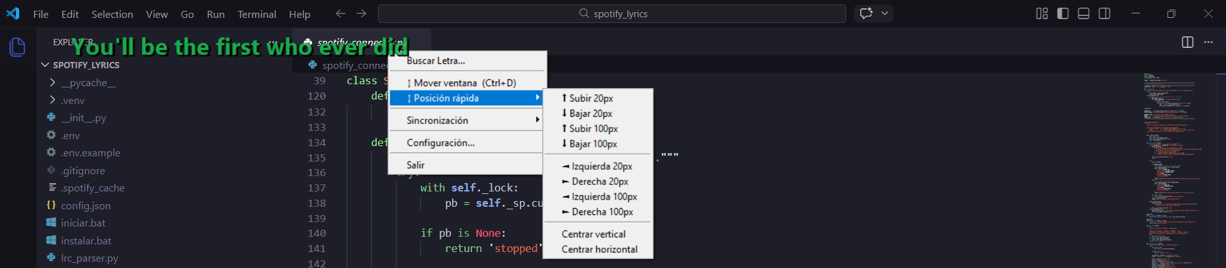Click the spotify_lyrics search box
The image size is (1226, 268).
[611, 13]
